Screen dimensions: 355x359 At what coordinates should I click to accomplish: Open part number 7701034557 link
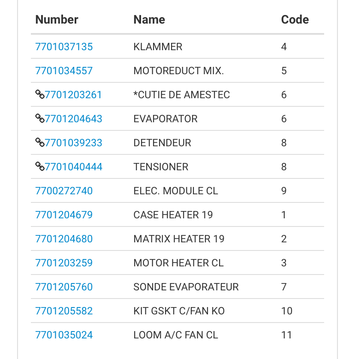(x=64, y=71)
